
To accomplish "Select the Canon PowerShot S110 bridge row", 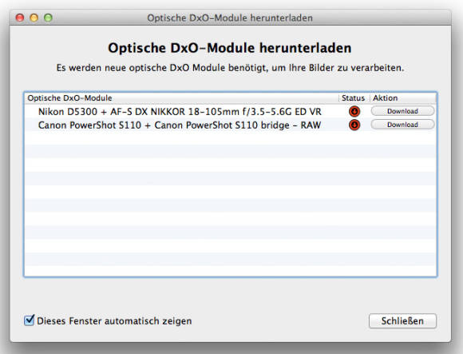I will tap(231, 125).
